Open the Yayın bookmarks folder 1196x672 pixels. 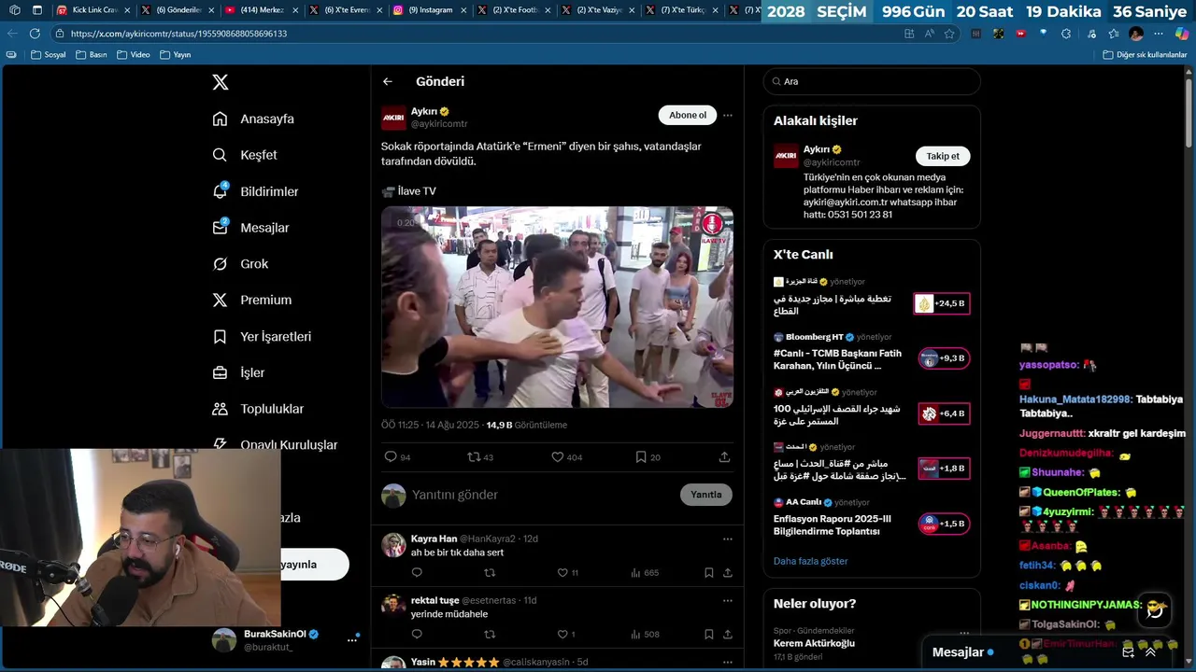[x=175, y=55]
